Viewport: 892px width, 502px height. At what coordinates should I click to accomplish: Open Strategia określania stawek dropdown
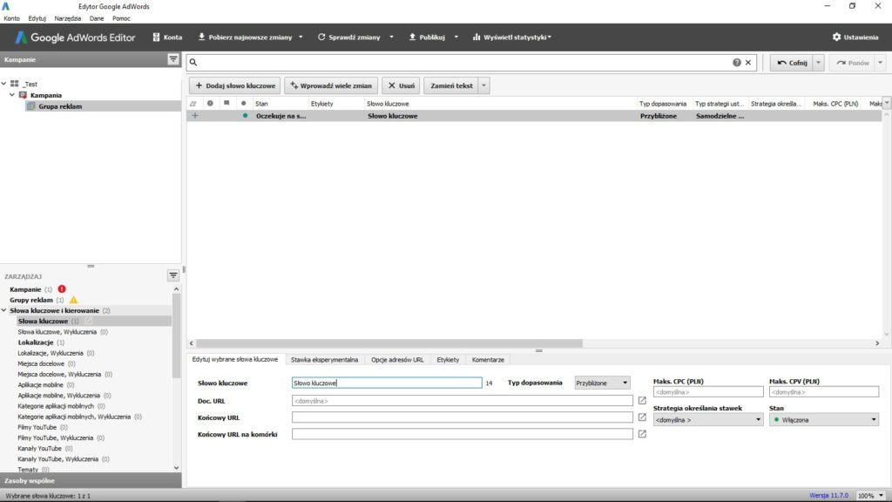(708, 420)
